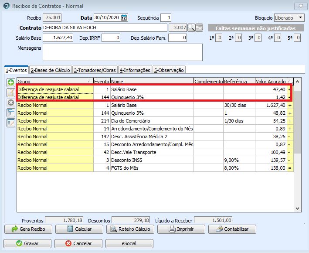Click the Gera Recibo button
This screenshot has height=253, width=309.
click(x=28, y=229)
